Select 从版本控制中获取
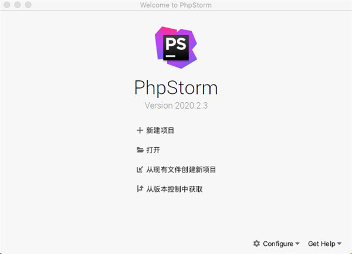The image size is (352, 254). click(x=174, y=189)
